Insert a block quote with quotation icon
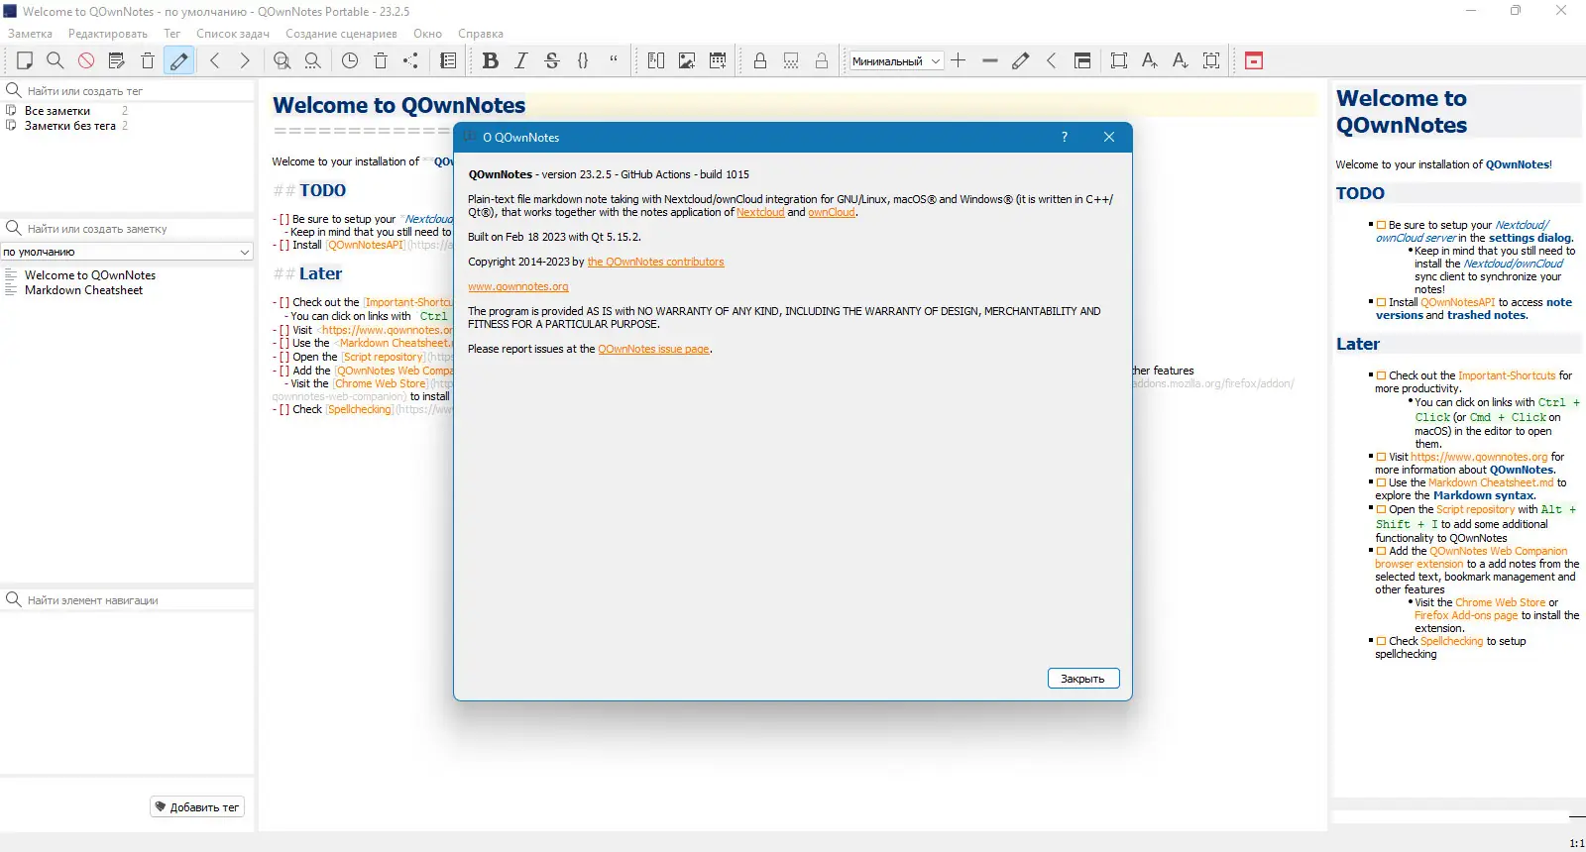Screen dimensions: 1586x852 click(x=614, y=60)
